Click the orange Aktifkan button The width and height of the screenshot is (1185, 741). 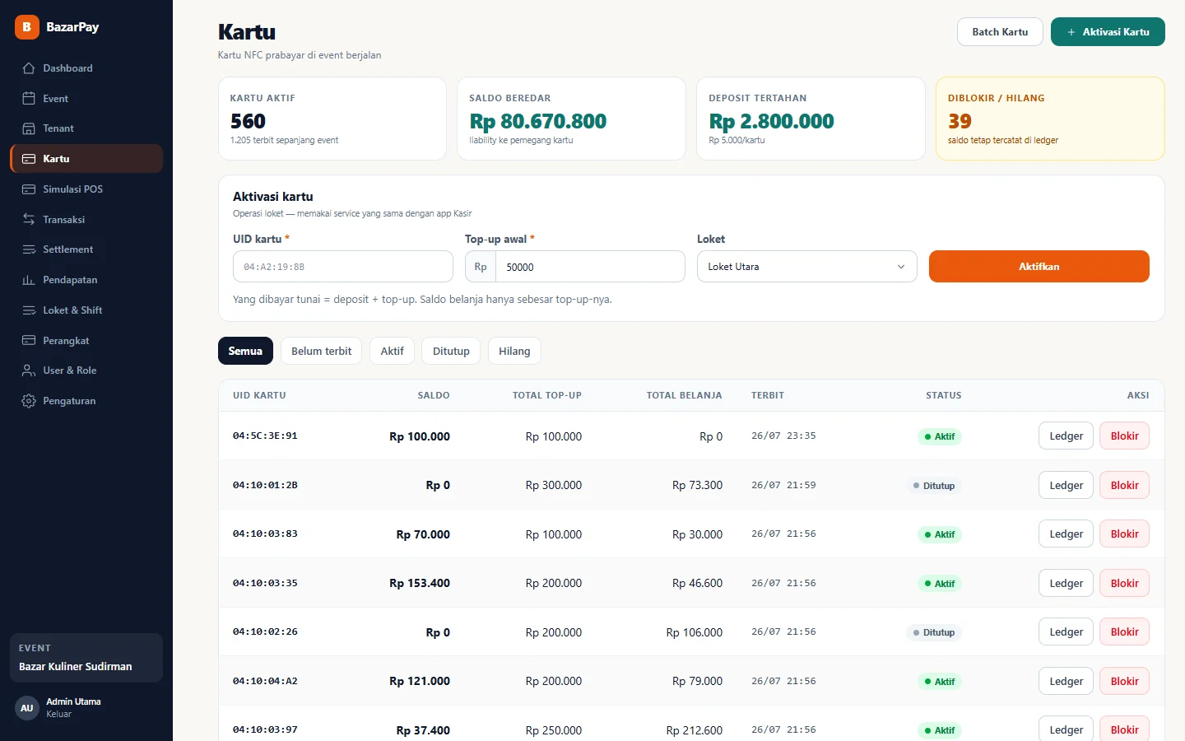click(x=1039, y=267)
